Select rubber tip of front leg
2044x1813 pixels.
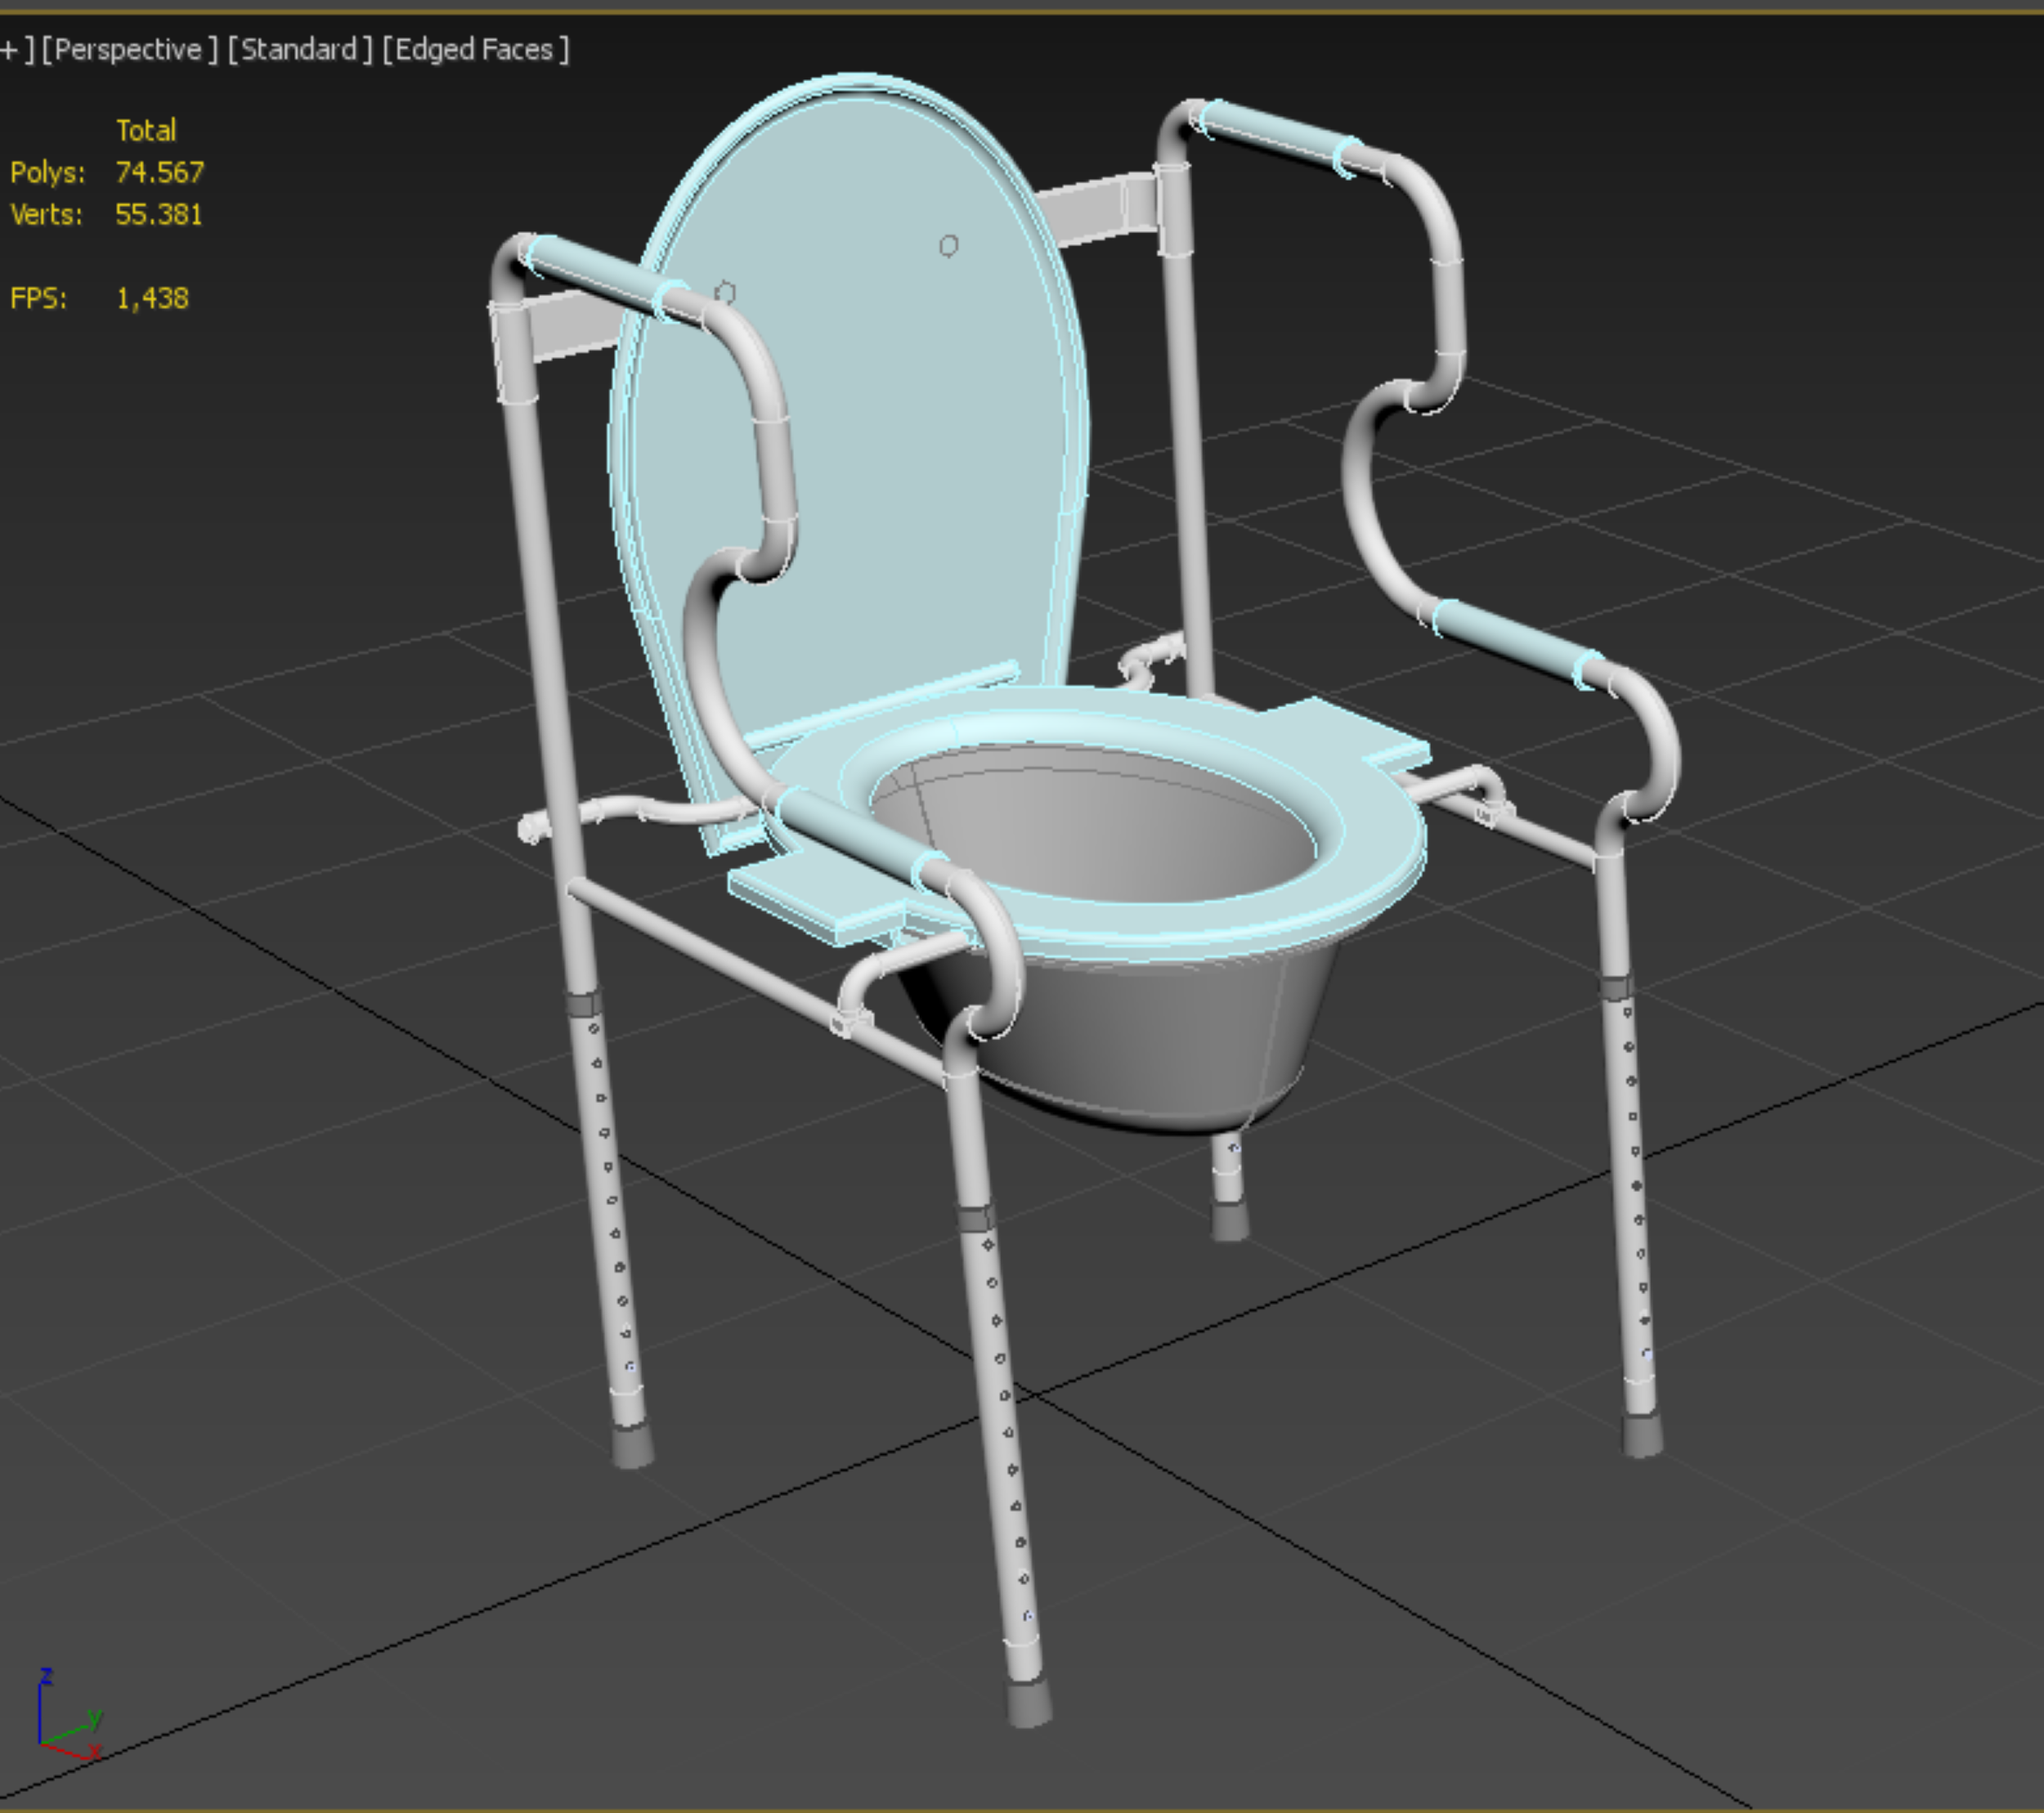pyautogui.click(x=1029, y=1704)
